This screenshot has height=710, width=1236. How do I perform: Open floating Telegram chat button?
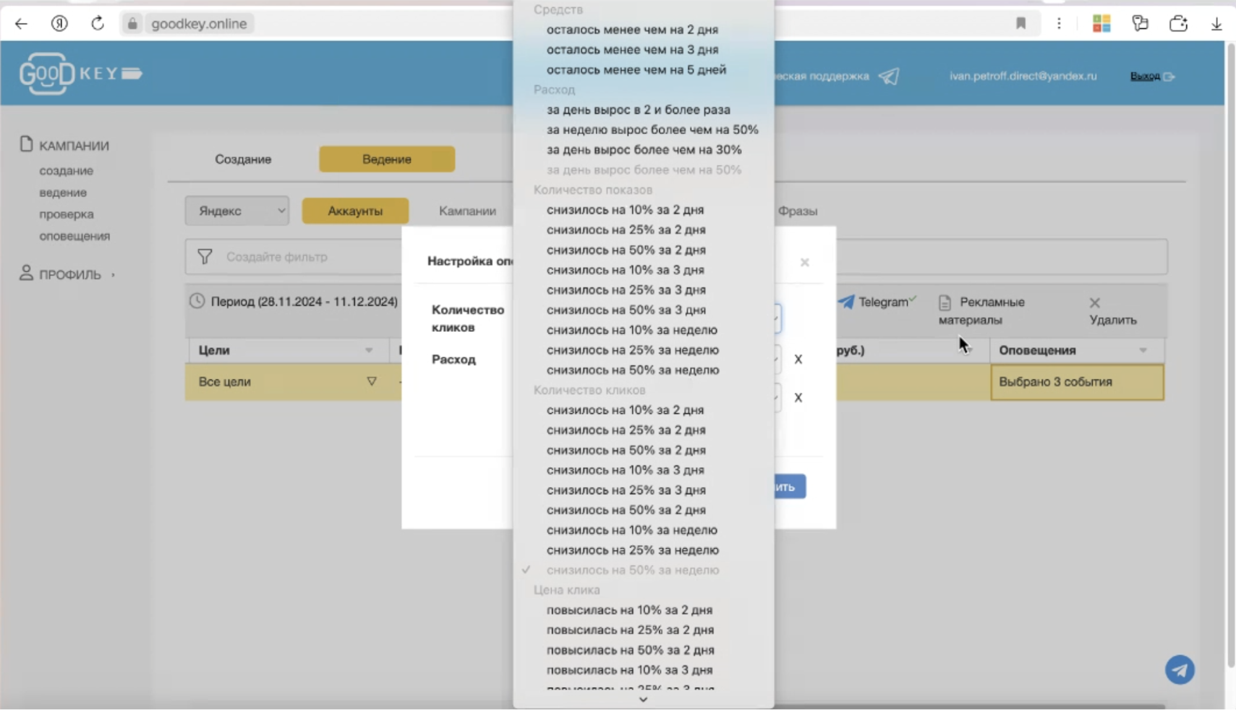pyautogui.click(x=1180, y=670)
